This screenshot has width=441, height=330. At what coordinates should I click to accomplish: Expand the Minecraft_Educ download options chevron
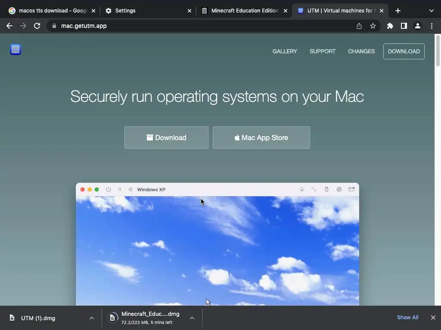click(x=192, y=318)
